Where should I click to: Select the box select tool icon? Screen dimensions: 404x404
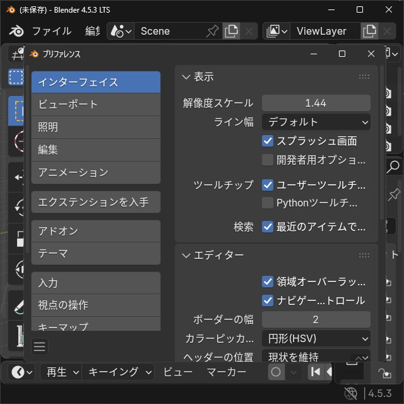click(x=16, y=77)
